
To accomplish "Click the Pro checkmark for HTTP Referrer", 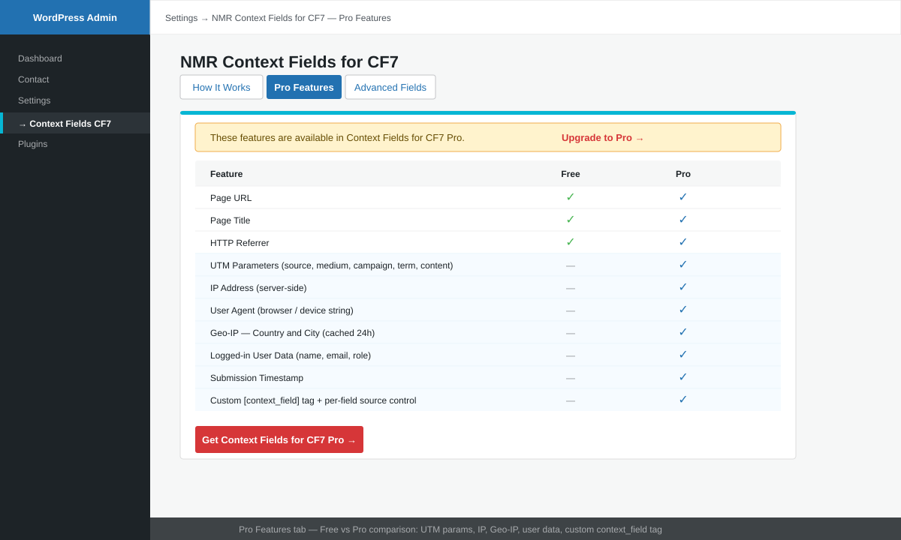I will [x=683, y=242].
